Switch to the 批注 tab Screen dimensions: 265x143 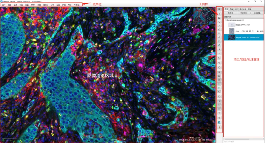(236, 9)
